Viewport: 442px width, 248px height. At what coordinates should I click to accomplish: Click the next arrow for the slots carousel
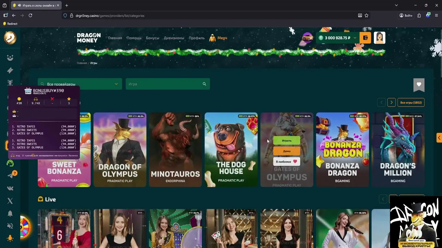coord(391,102)
